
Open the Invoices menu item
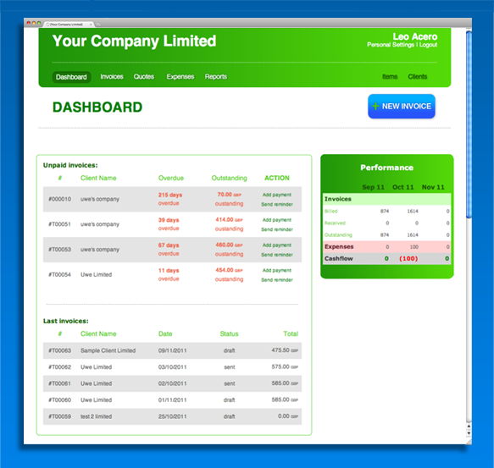click(112, 77)
